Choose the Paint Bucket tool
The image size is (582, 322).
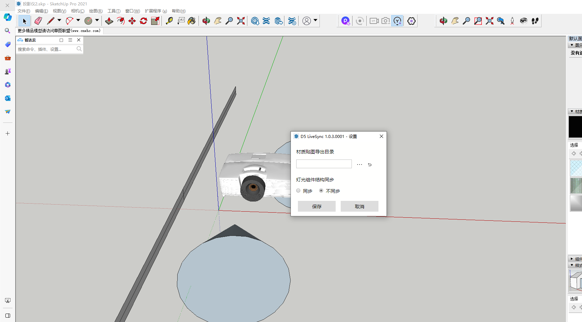191,21
